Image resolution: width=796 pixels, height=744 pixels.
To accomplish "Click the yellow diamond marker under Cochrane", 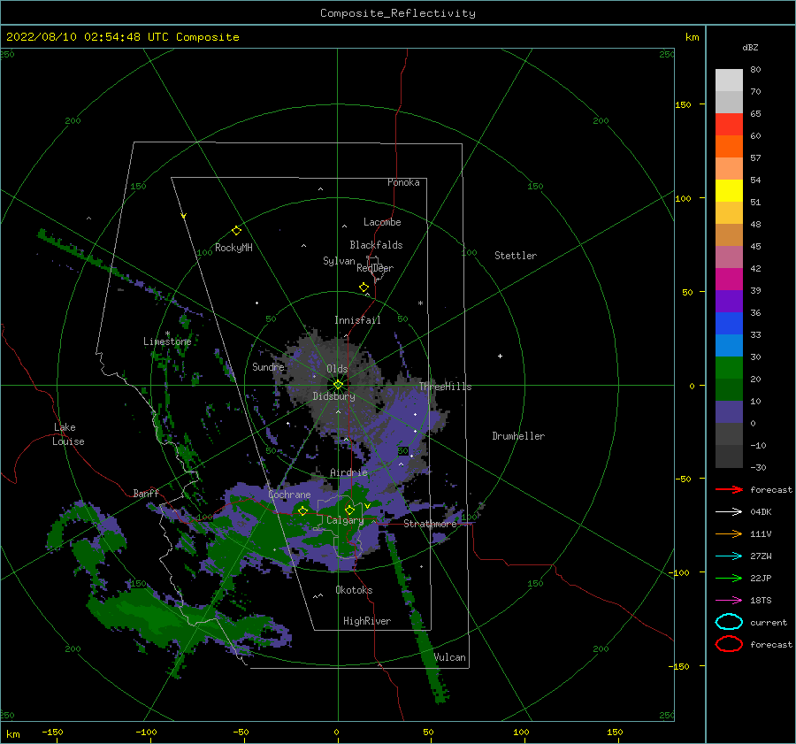I will pyautogui.click(x=302, y=510).
